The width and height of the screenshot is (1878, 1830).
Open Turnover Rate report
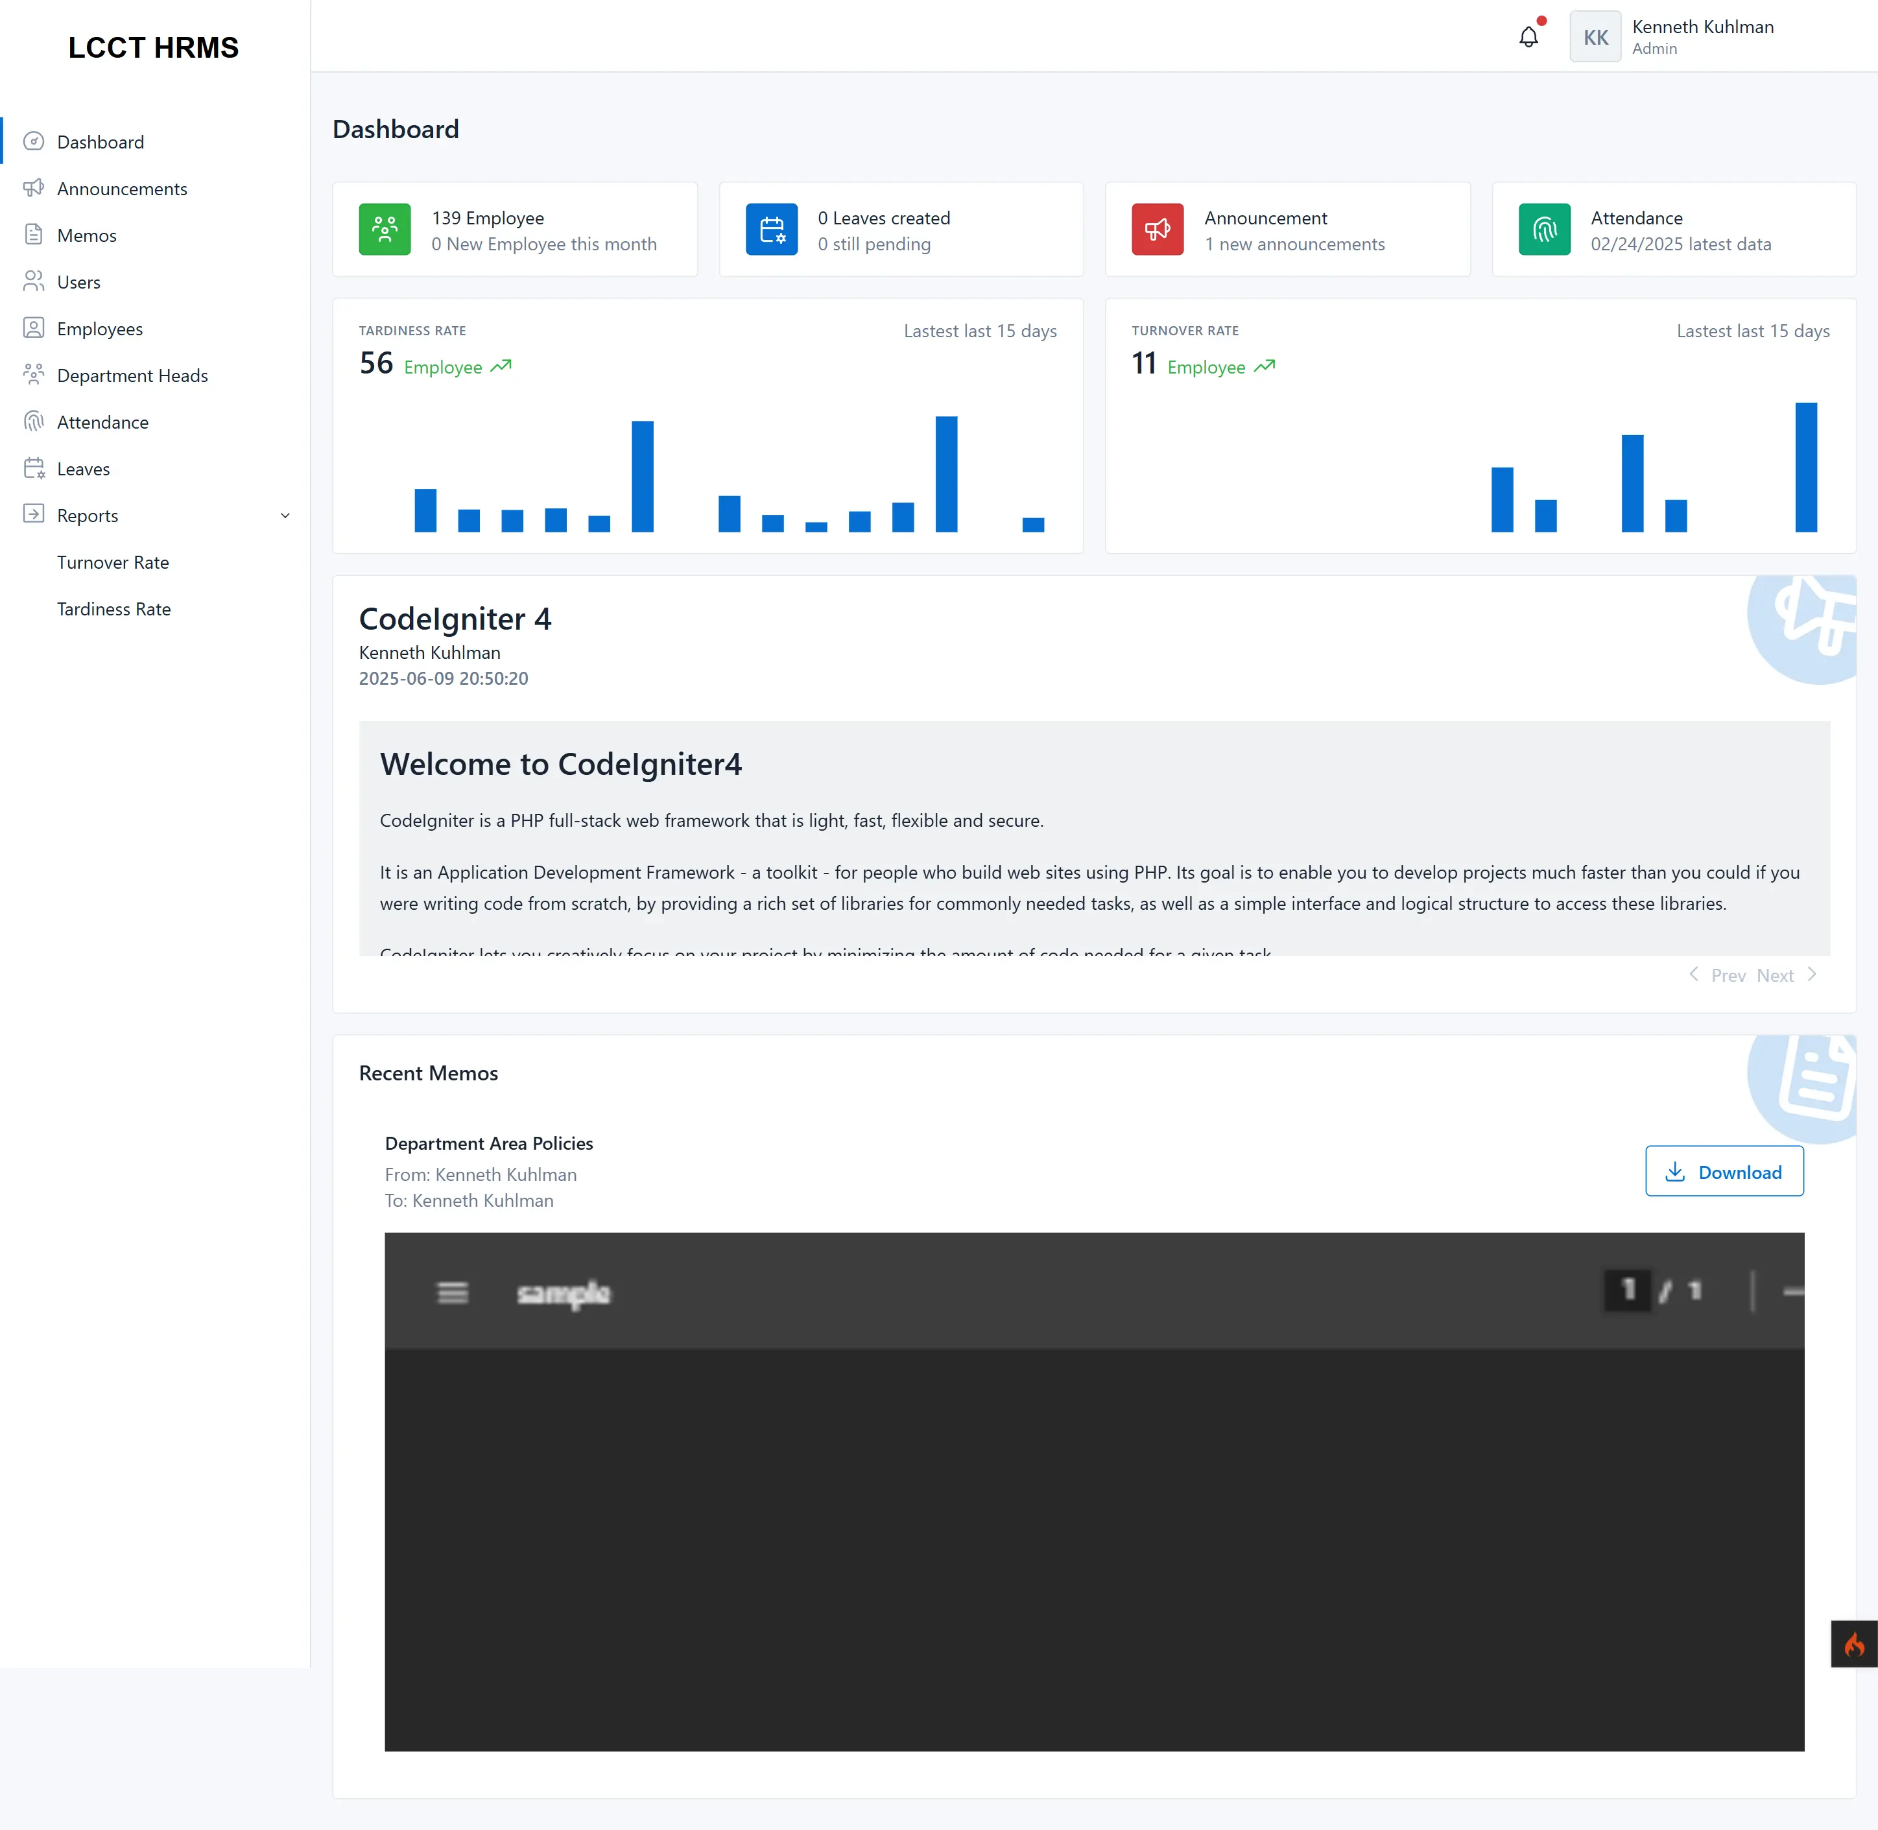(112, 562)
